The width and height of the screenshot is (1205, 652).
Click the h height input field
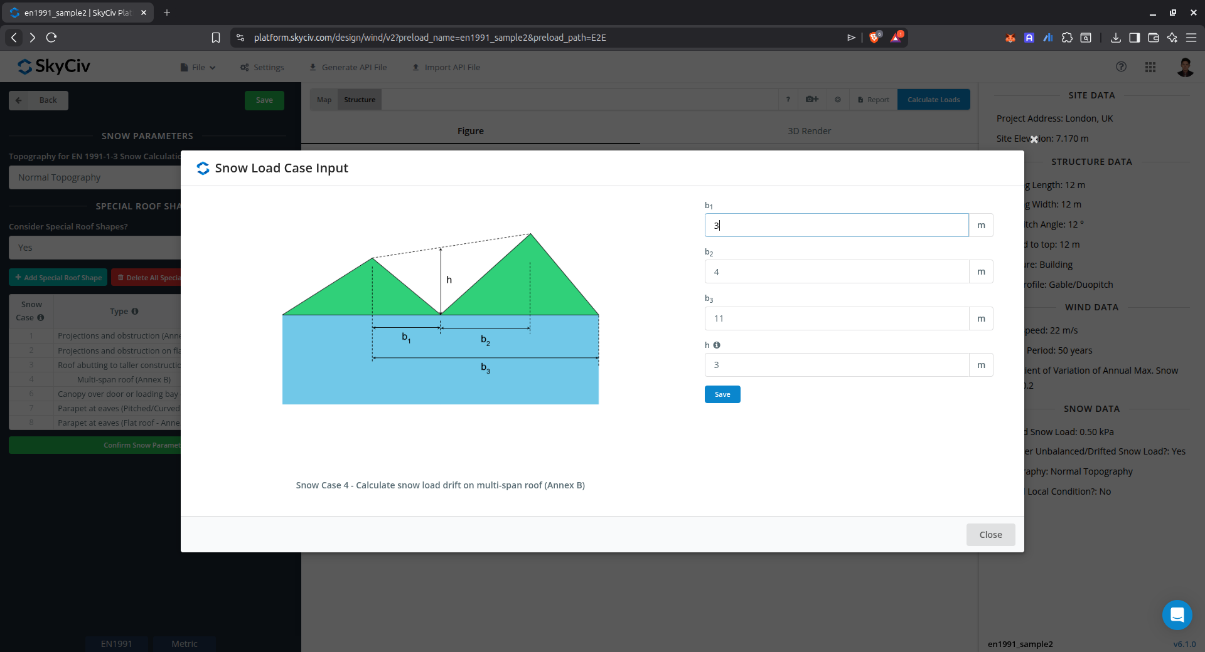point(836,365)
